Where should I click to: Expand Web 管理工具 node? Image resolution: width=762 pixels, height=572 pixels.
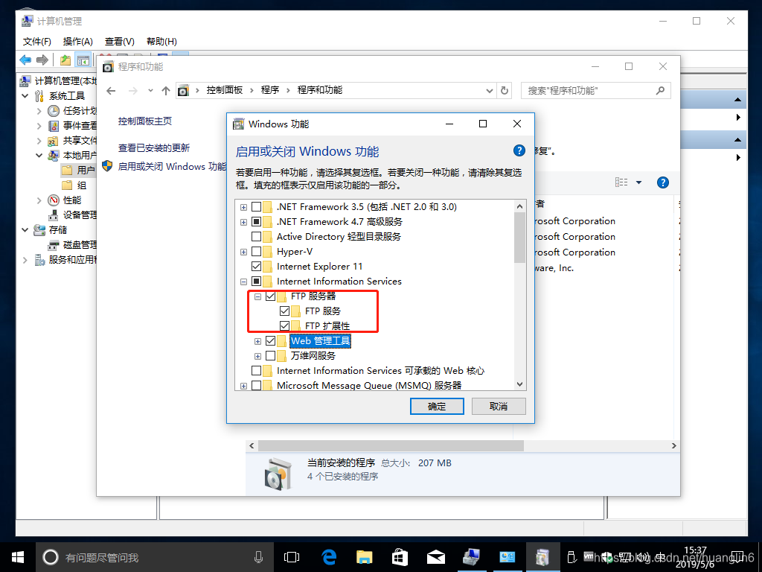pos(258,341)
